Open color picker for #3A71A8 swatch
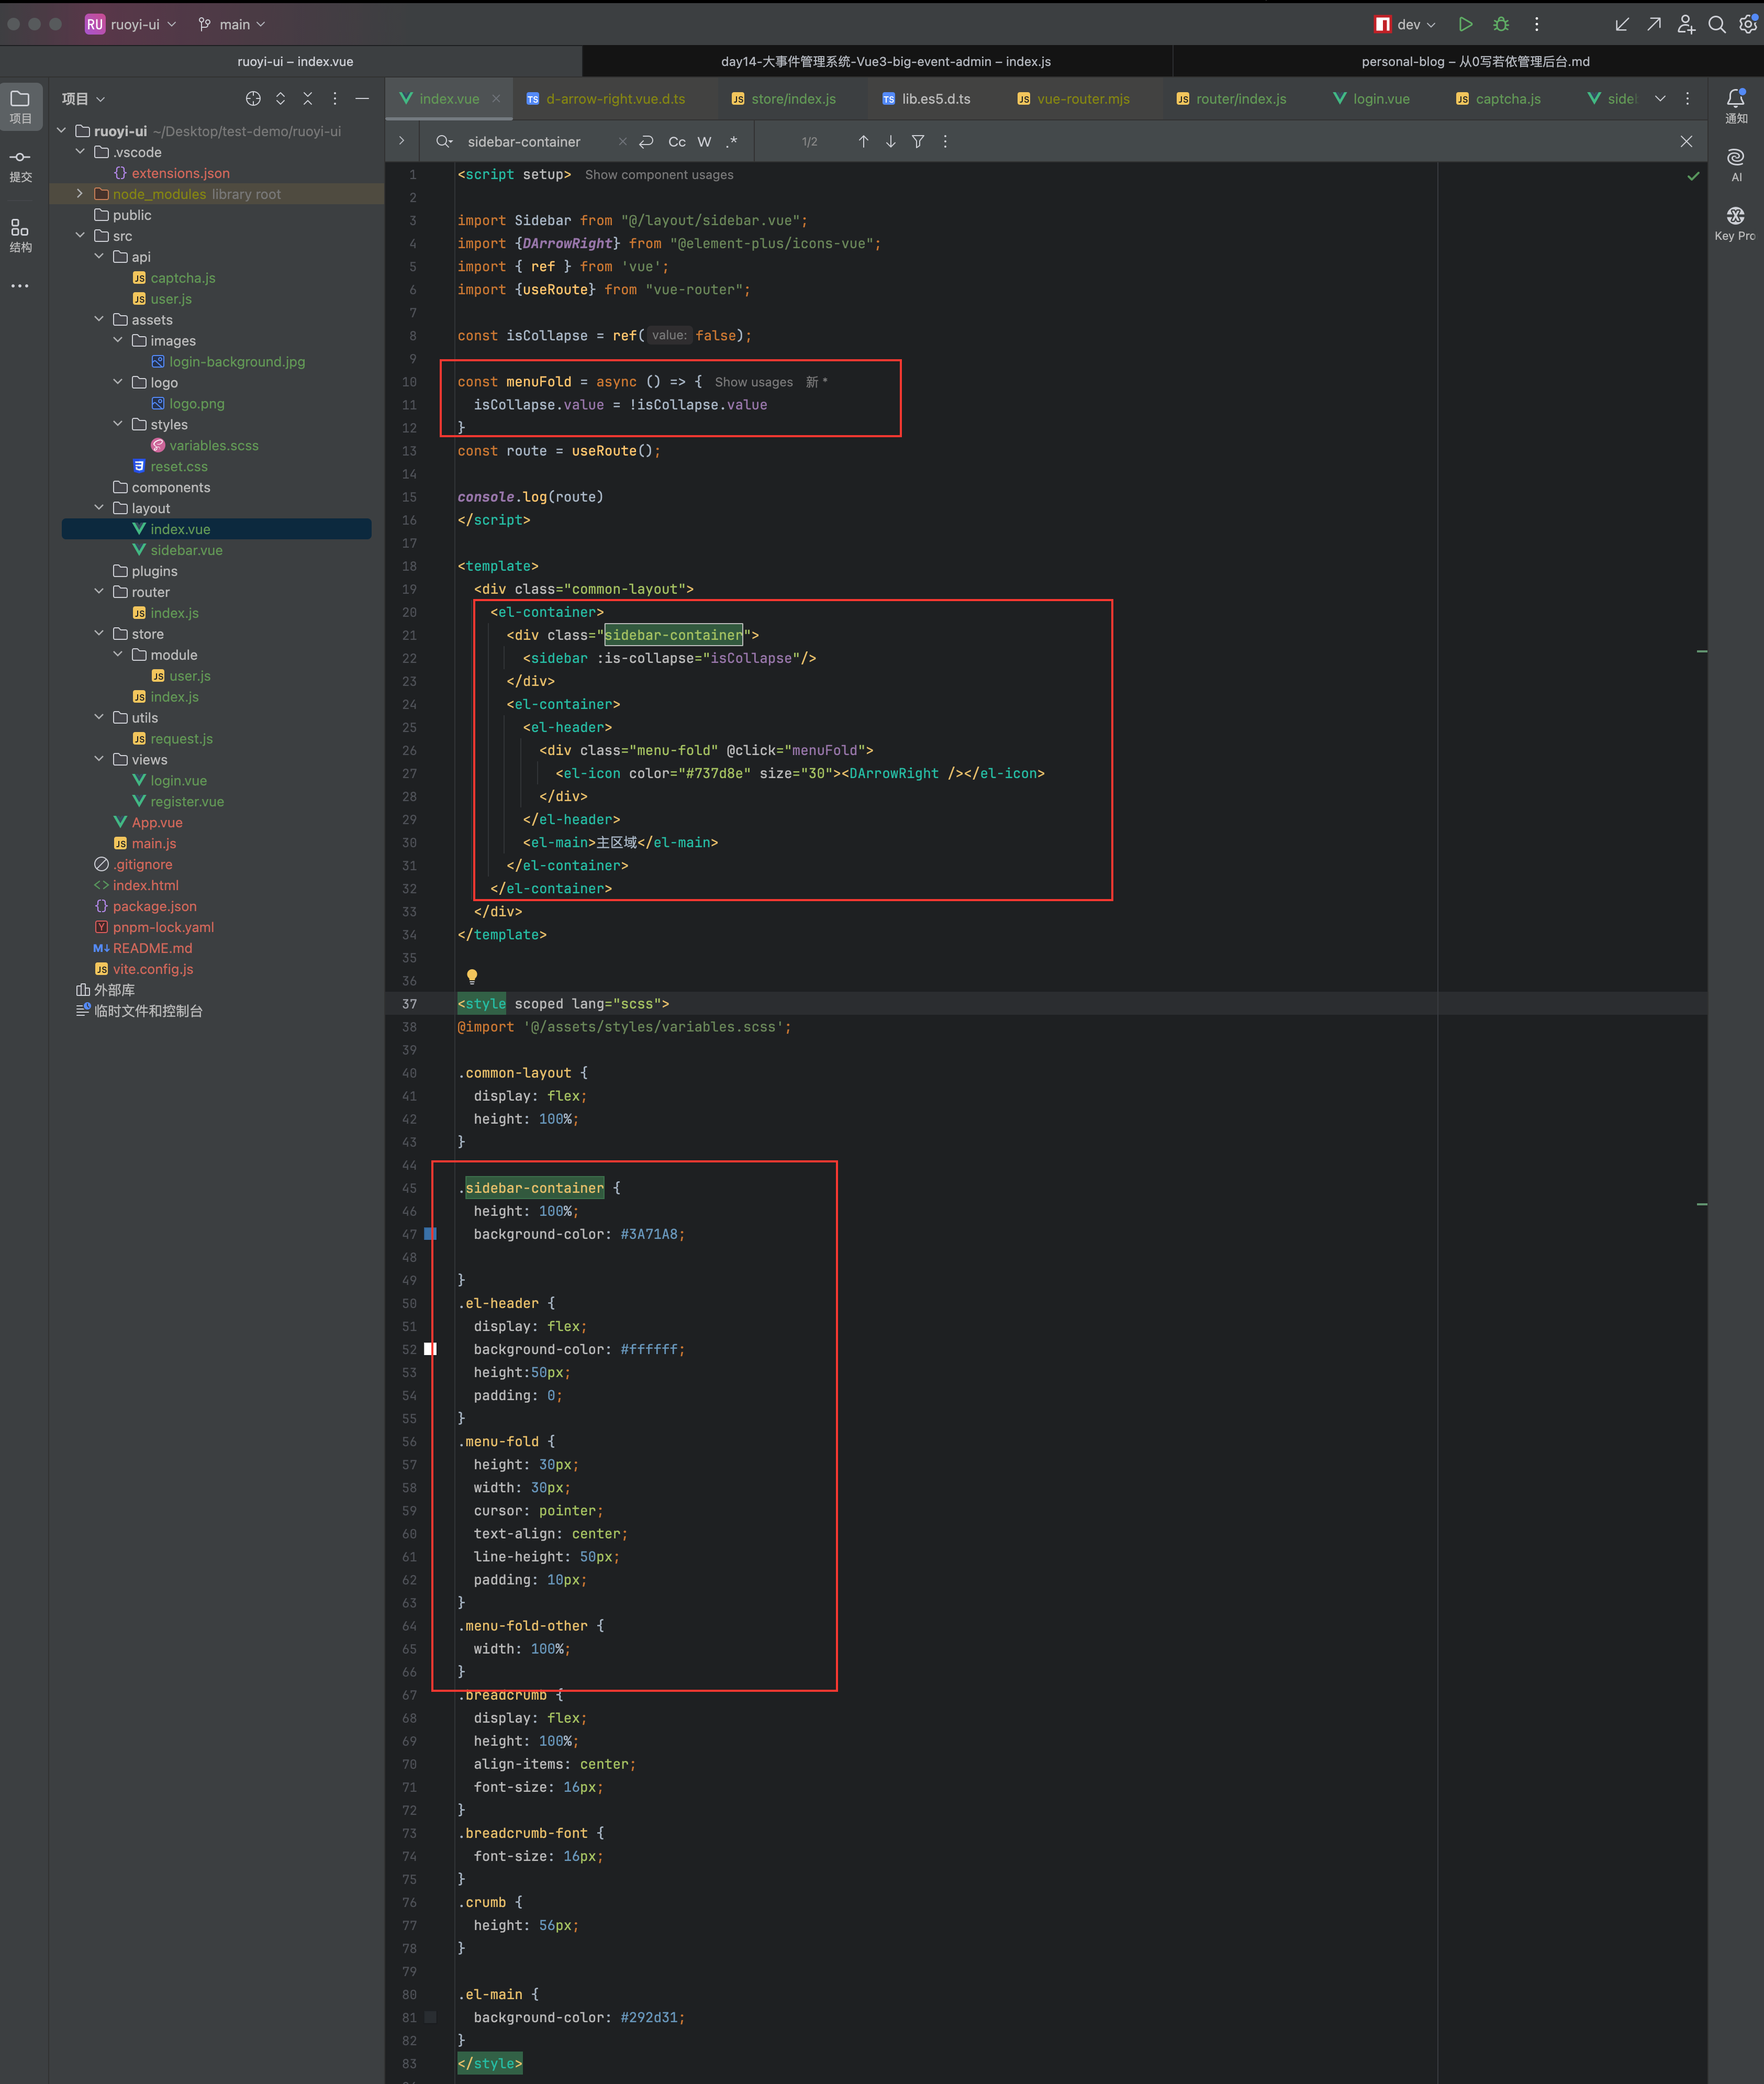This screenshot has width=1764, height=2084. coord(430,1234)
